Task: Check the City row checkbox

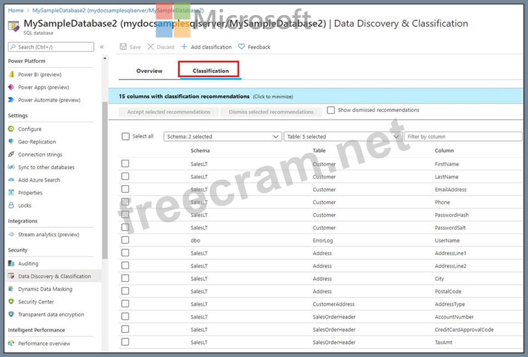Action: point(125,278)
